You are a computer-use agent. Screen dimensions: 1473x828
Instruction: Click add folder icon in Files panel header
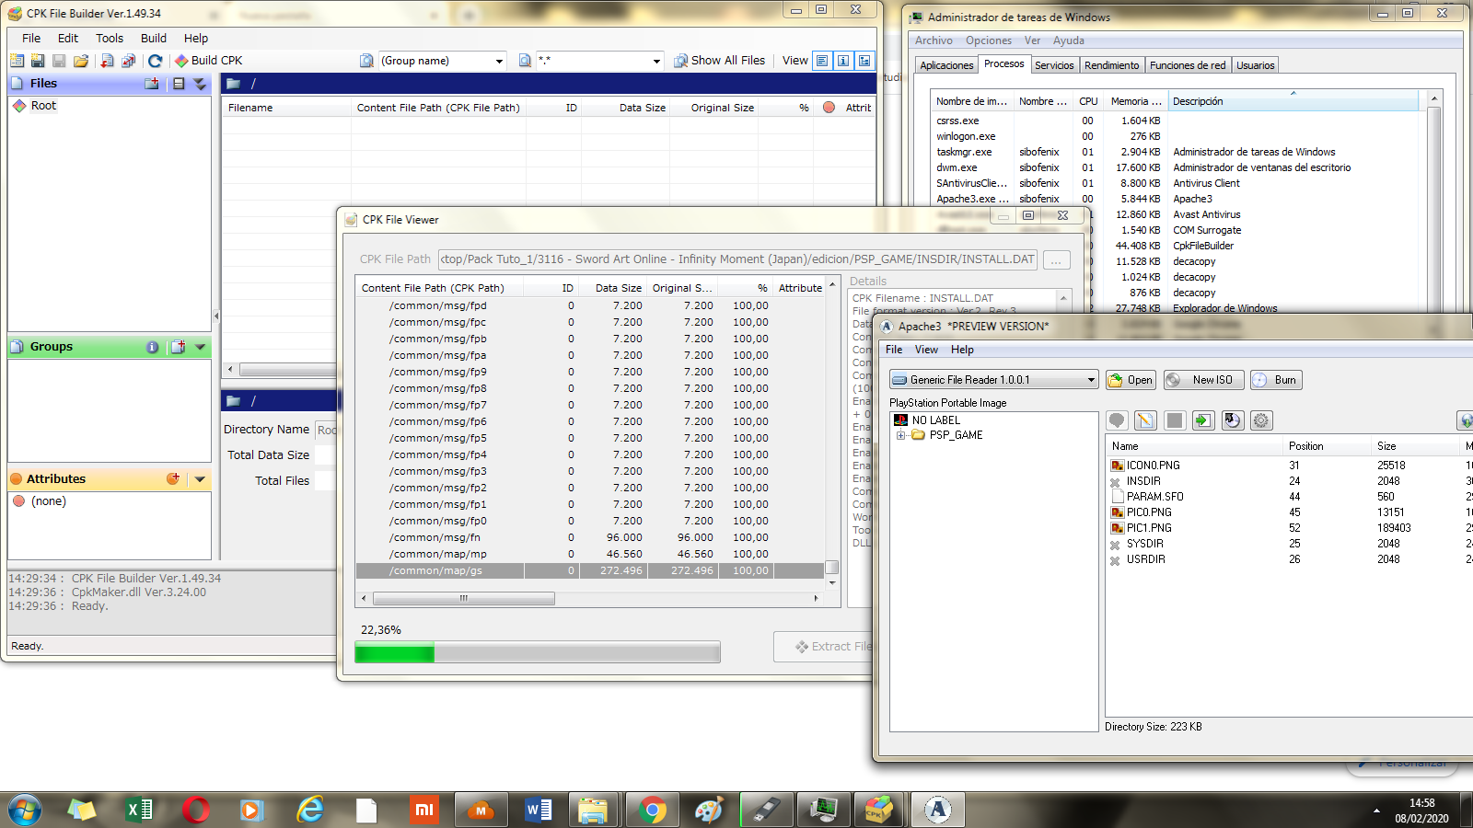[152, 84]
